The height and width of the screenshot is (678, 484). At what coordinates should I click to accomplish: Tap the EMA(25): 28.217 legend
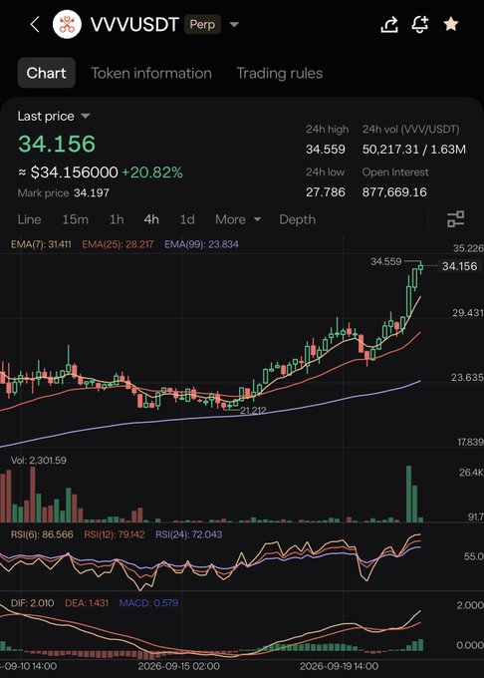coord(118,244)
